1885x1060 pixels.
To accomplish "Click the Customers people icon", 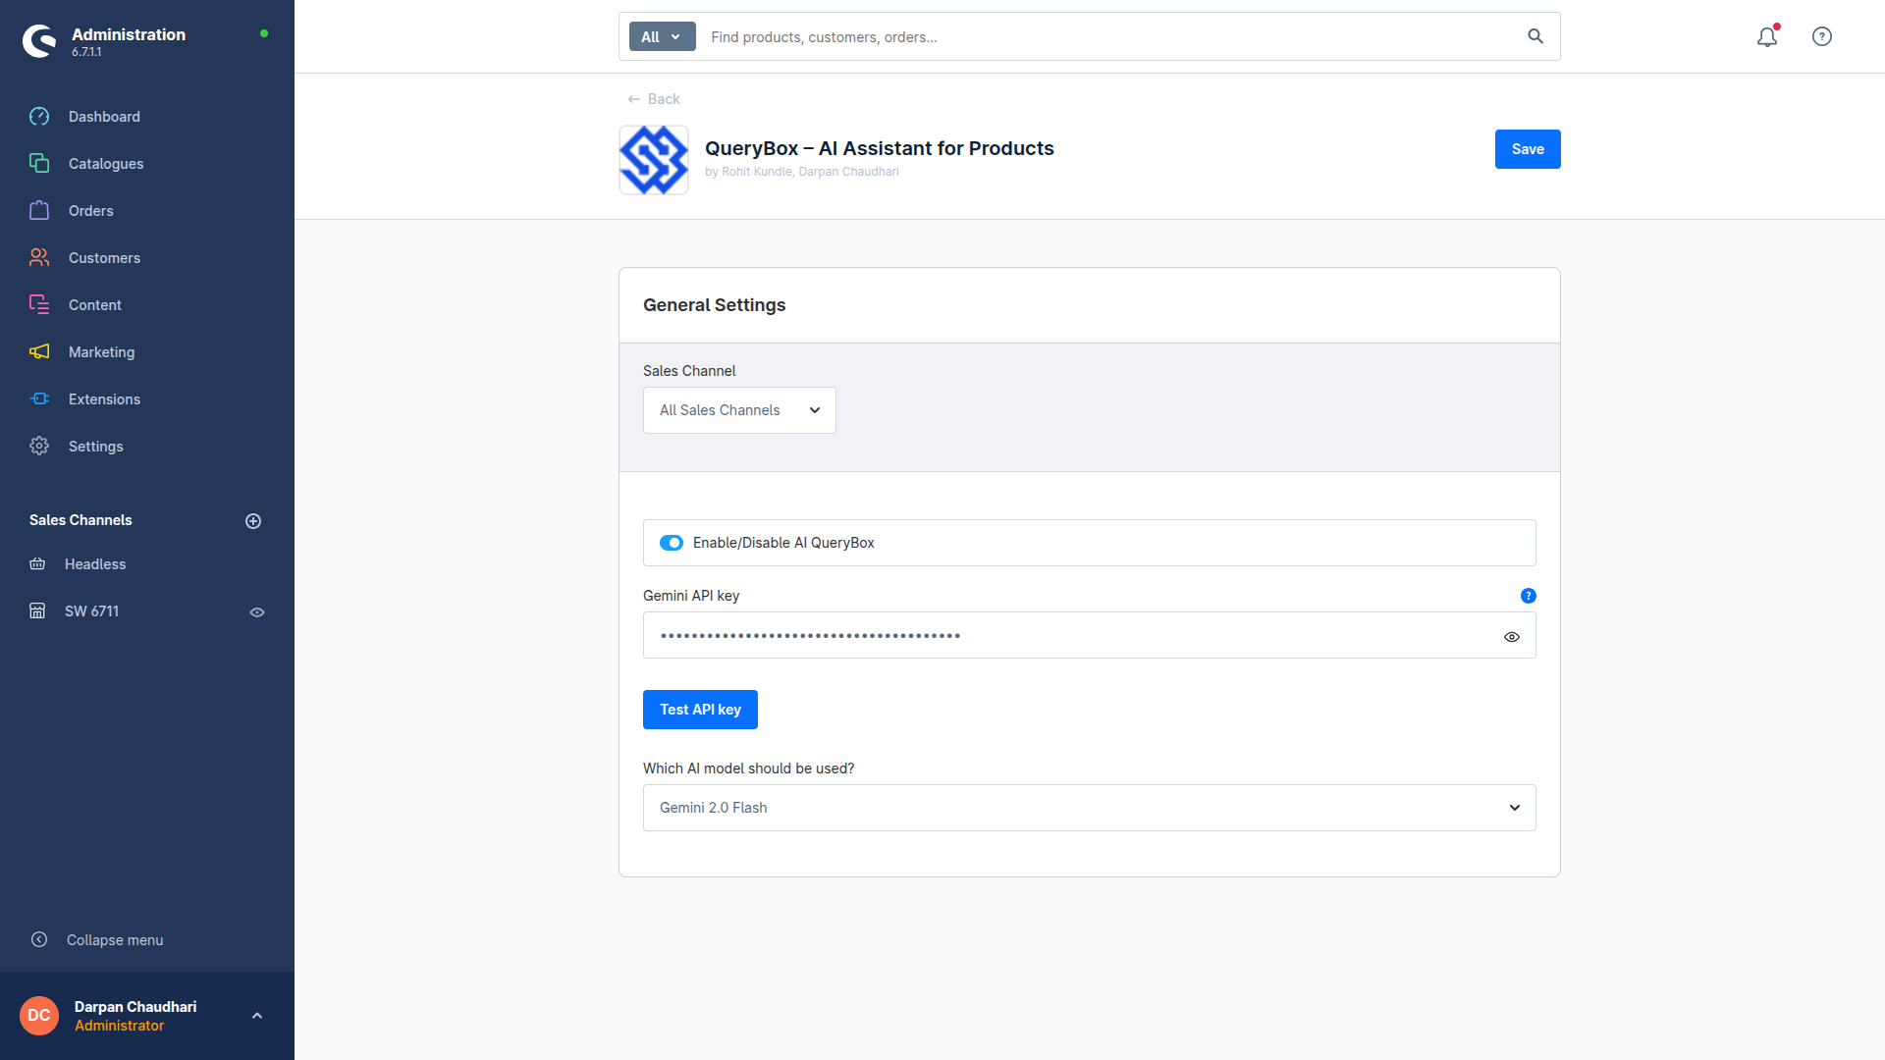I will (39, 258).
